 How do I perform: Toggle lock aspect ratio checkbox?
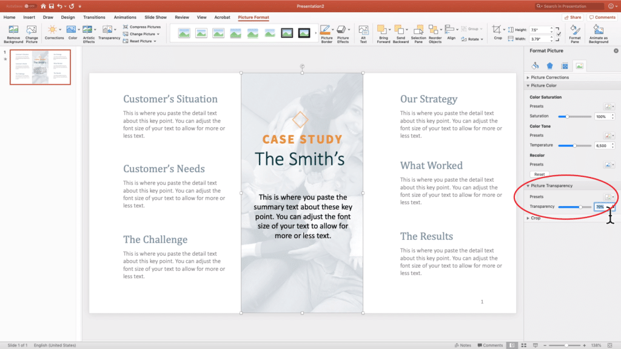pos(558,35)
